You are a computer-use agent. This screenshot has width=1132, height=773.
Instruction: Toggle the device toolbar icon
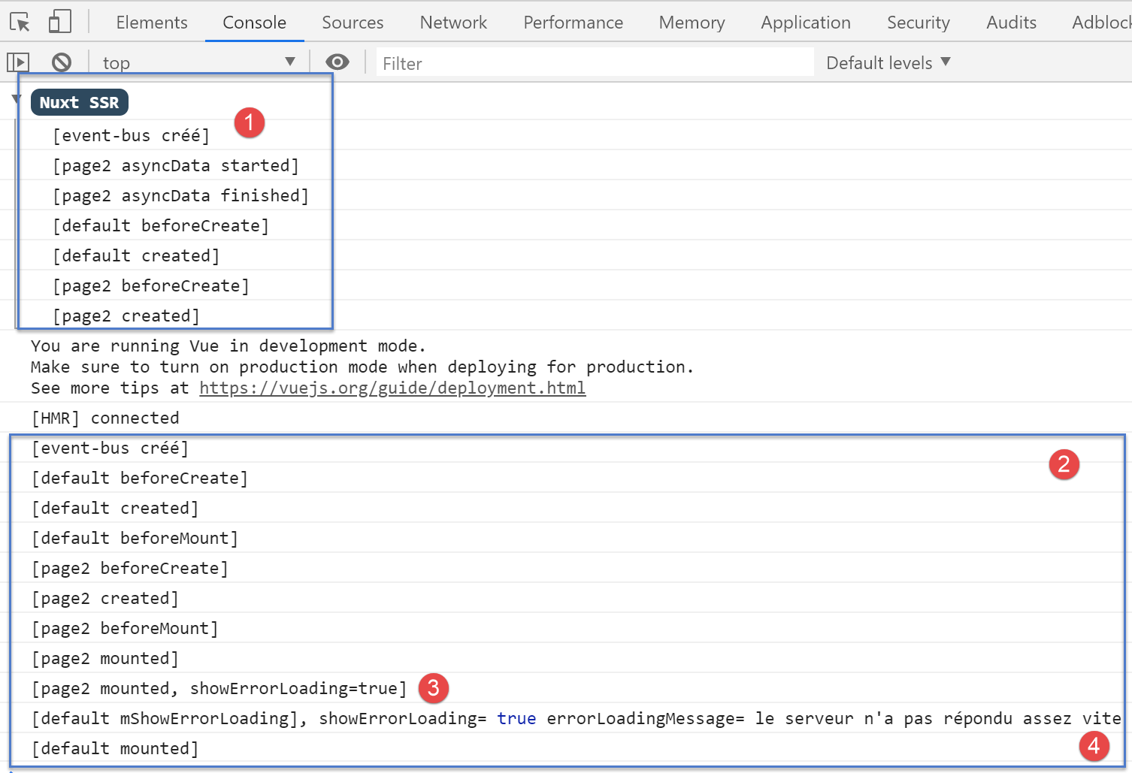pyautogui.click(x=59, y=22)
